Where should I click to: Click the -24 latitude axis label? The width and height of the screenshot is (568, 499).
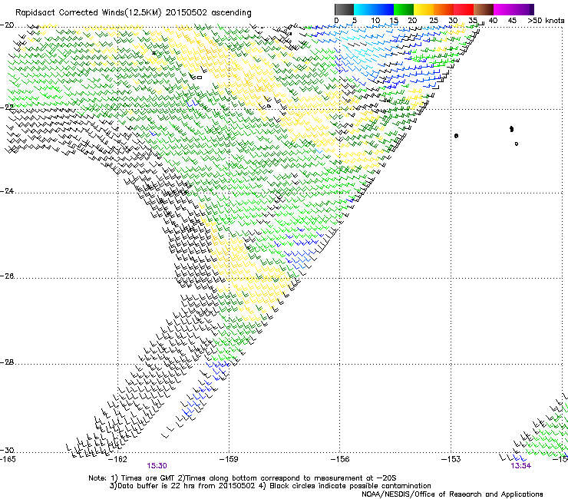[x=7, y=191]
